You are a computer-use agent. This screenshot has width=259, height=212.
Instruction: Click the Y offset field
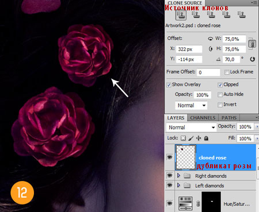pos(189,59)
